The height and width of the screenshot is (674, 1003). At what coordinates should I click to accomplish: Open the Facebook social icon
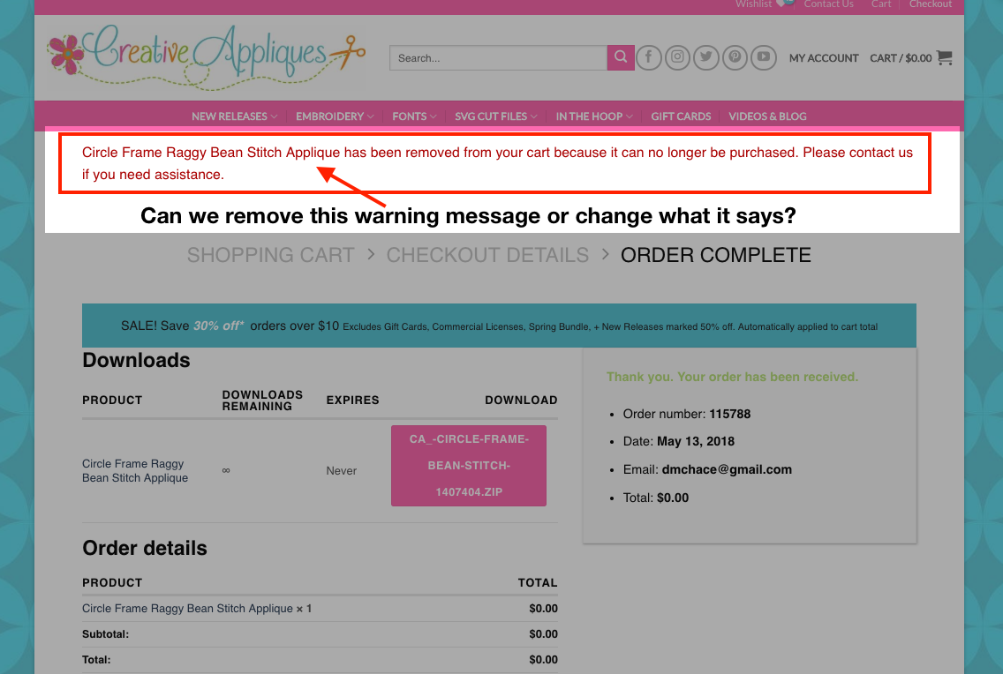(x=649, y=57)
